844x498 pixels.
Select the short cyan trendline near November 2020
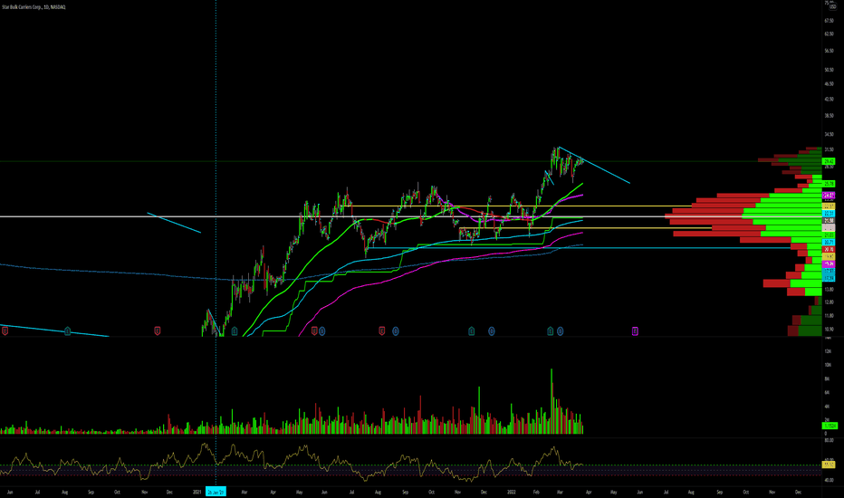click(x=174, y=223)
